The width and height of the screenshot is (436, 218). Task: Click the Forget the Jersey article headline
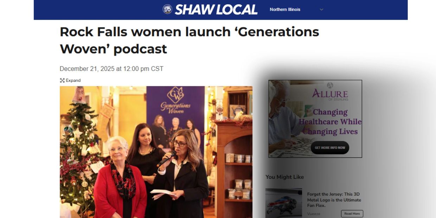(x=334, y=200)
